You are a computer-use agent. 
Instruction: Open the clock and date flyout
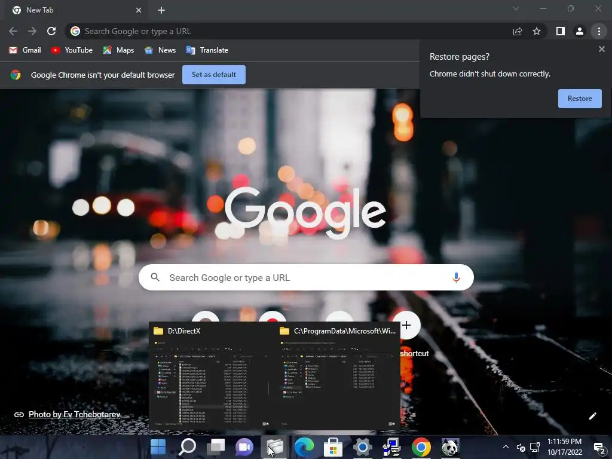pyautogui.click(x=564, y=447)
